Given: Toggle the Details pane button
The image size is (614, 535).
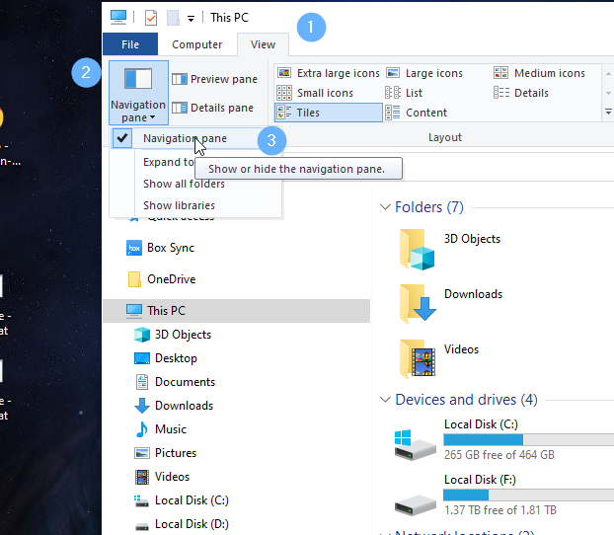Looking at the screenshot, I should [x=212, y=108].
